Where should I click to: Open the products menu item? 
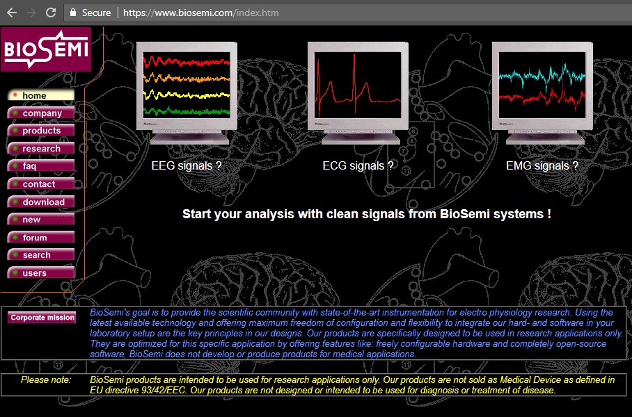tap(40, 131)
